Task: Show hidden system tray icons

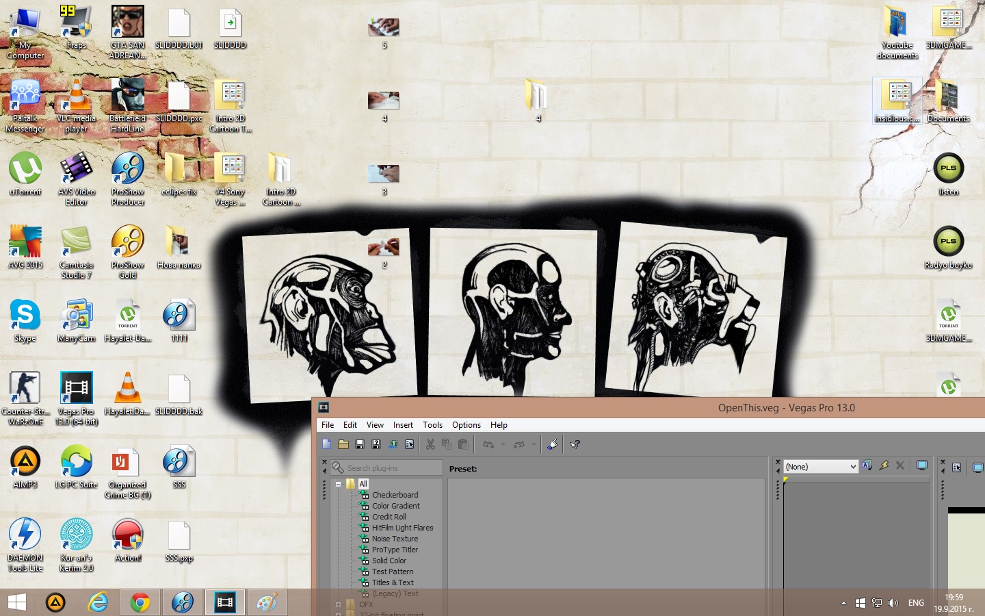Action: point(843,603)
